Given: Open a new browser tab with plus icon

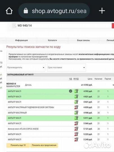Looking at the screenshot, I should (102, 11).
